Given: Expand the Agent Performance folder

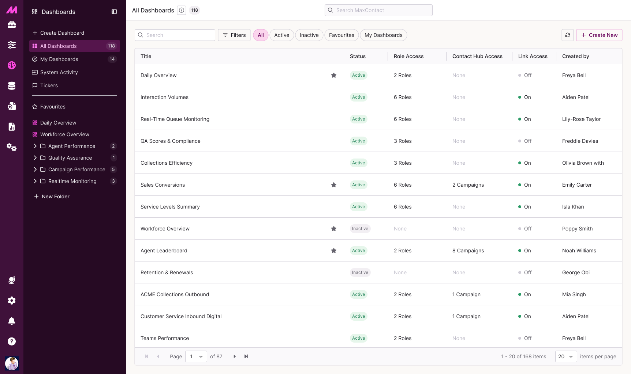Looking at the screenshot, I should tap(35, 146).
